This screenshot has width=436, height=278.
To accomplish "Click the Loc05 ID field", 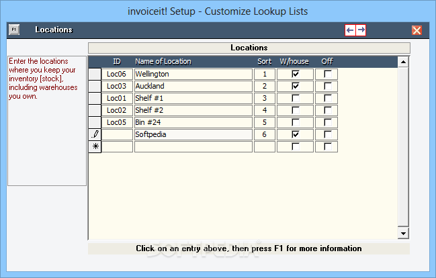I will pos(117,123).
